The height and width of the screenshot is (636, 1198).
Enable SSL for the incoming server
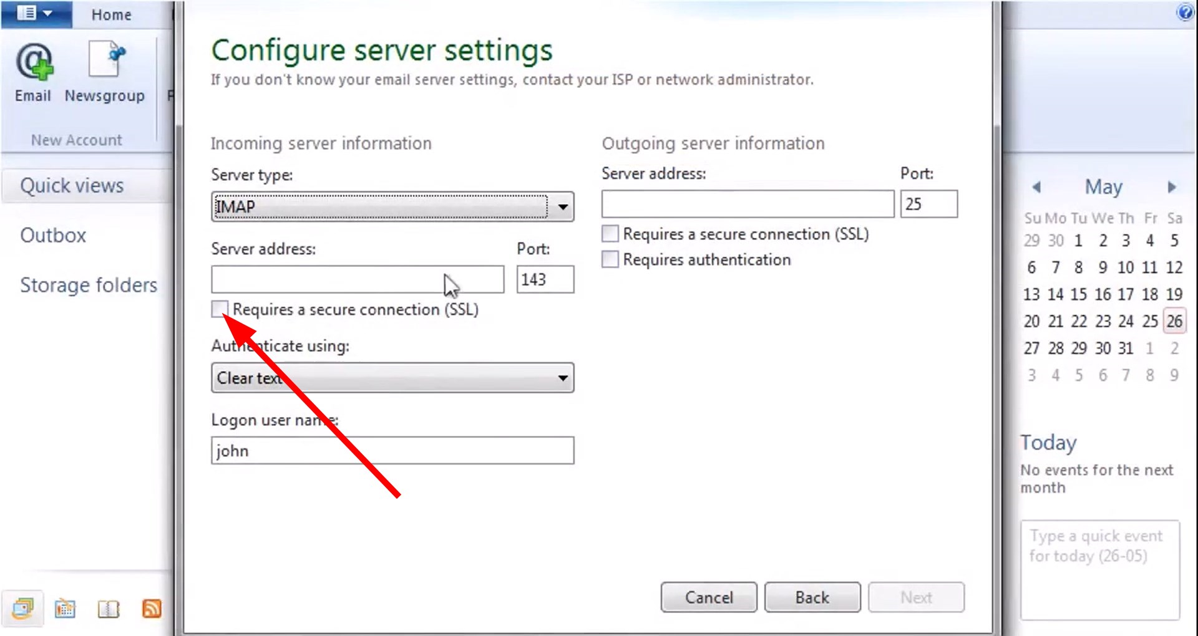pyautogui.click(x=218, y=309)
